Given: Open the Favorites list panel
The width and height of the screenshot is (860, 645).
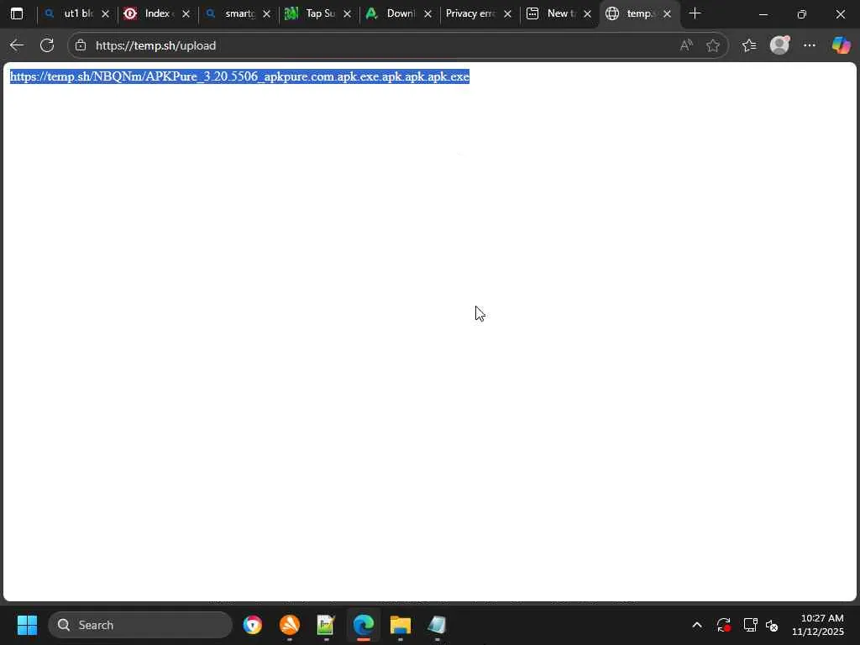Looking at the screenshot, I should pos(749,45).
